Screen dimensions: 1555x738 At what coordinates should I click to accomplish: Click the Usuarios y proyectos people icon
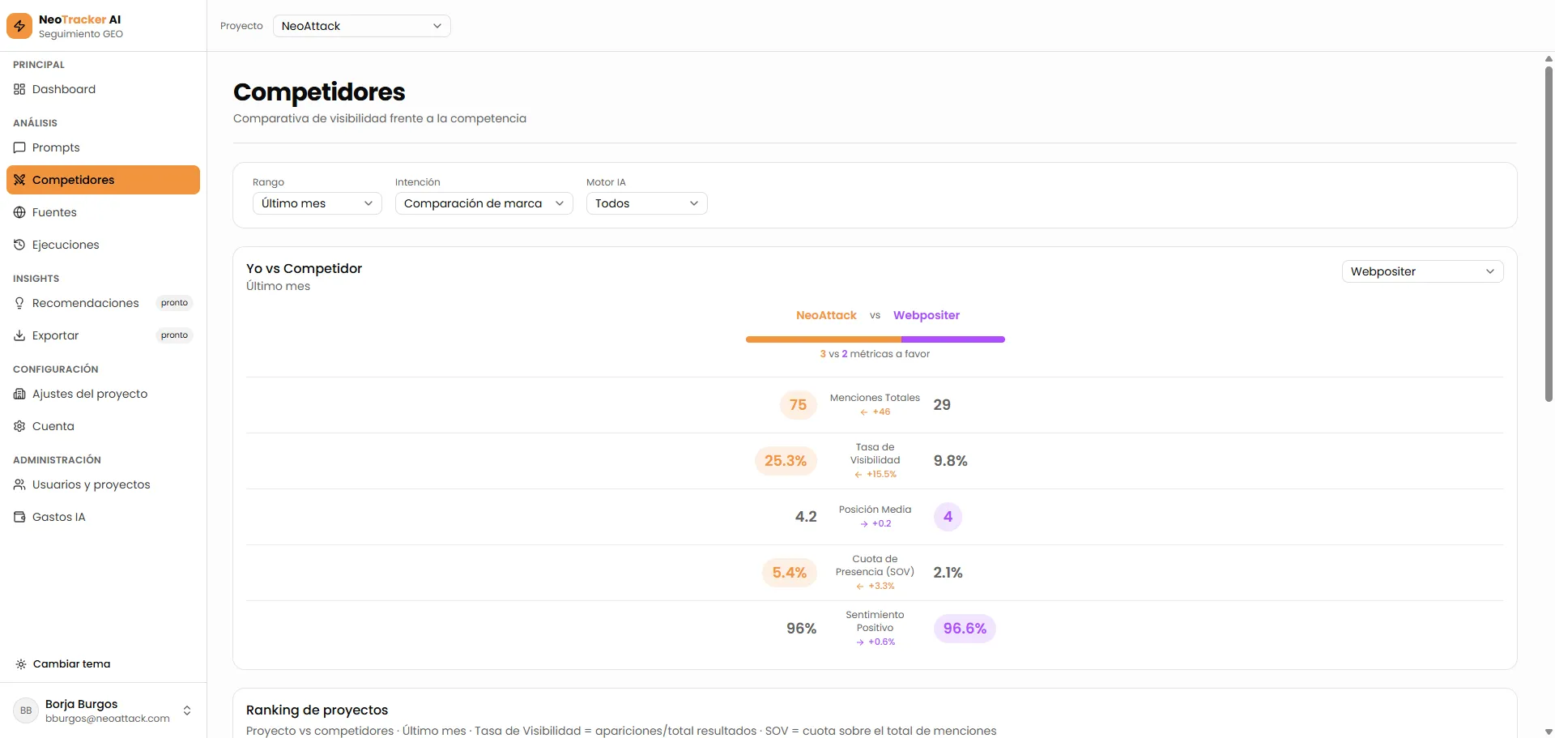(x=19, y=484)
